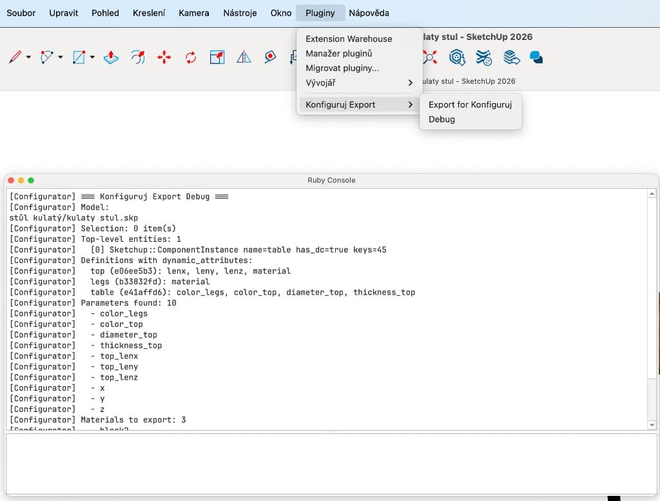Open the Nástroje menu
Image resolution: width=660 pixels, height=501 pixels.
tap(240, 13)
